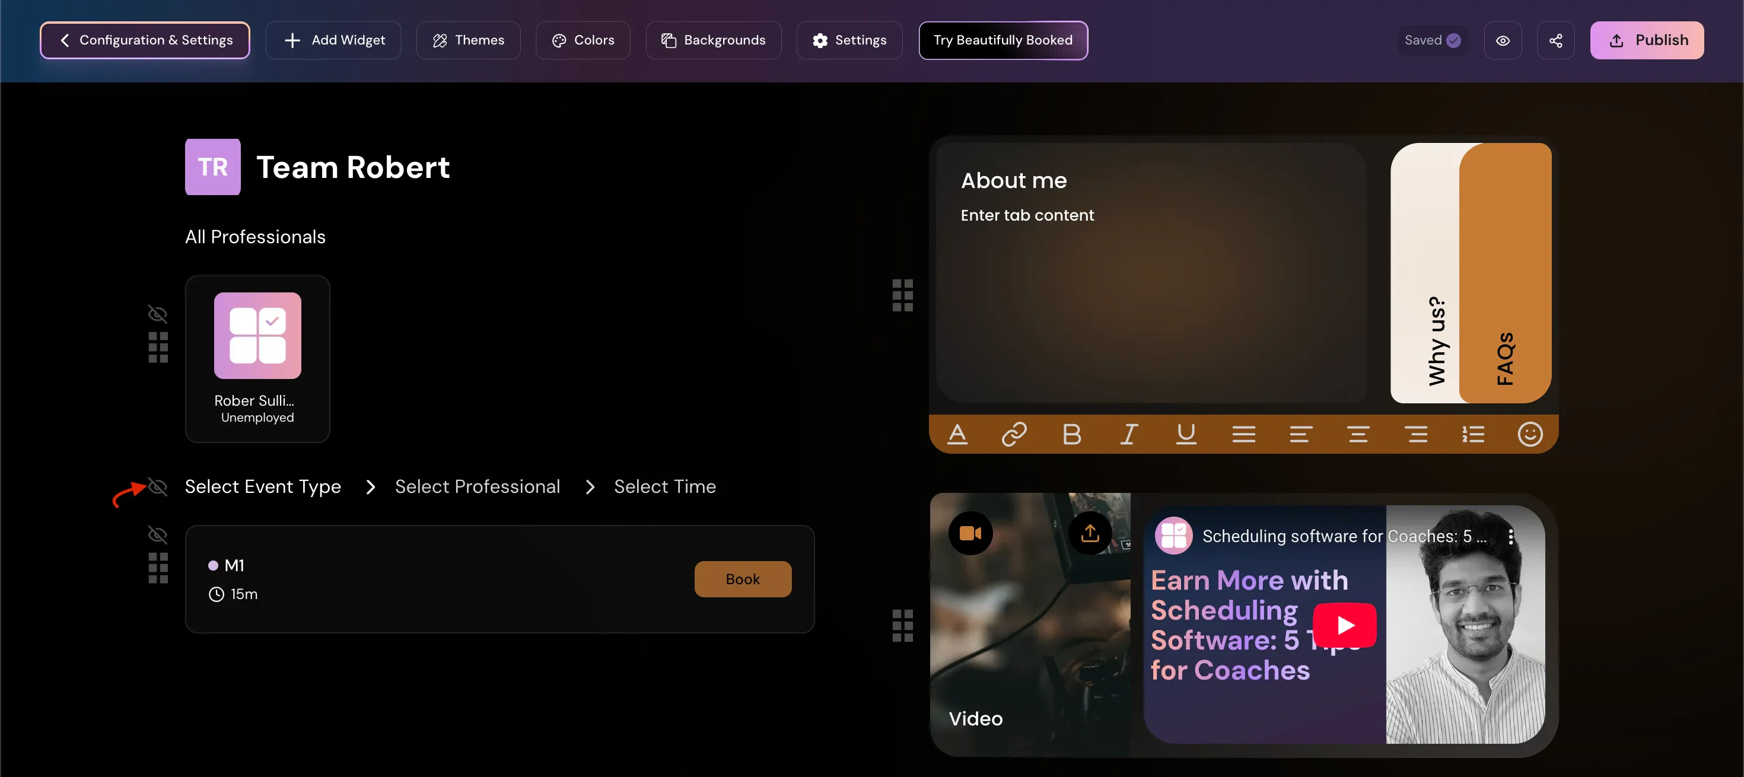The width and height of the screenshot is (1744, 777).
Task: Open the YouTube video options menu with three dots
Action: click(1510, 537)
